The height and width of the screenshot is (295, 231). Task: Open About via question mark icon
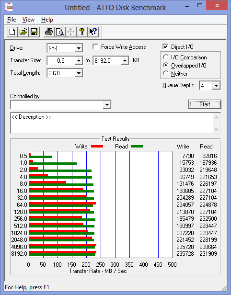coord(81,32)
